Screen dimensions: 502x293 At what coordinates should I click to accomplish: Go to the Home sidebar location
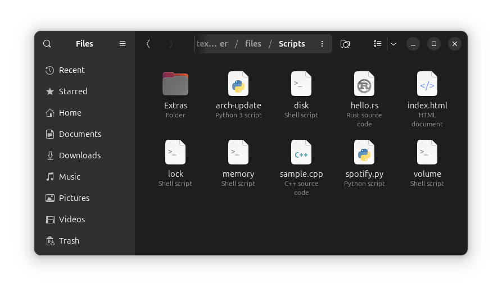pyautogui.click(x=70, y=113)
